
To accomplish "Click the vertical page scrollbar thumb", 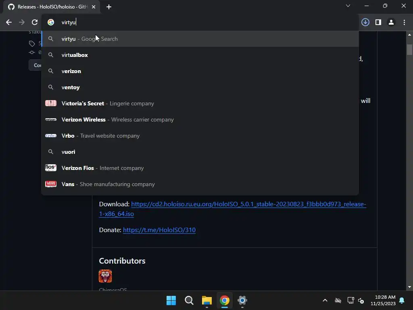I will (409, 50).
